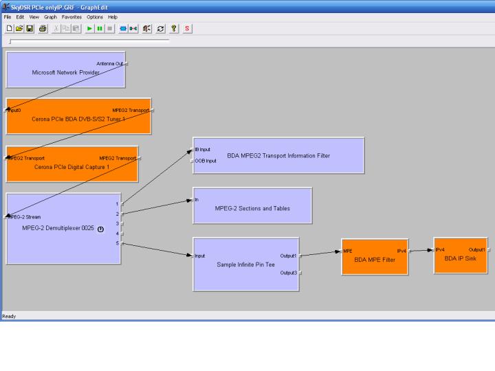
Task: Open the Help menu
Action: coord(113,17)
